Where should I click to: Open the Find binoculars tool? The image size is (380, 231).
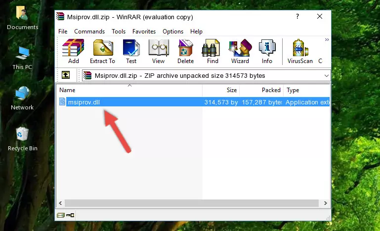[x=212, y=51]
